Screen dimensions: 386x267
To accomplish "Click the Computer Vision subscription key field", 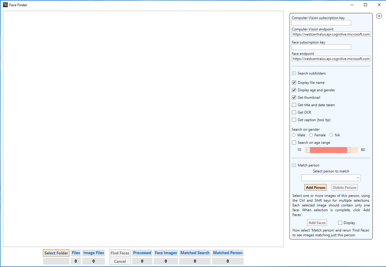I will 321,23.
